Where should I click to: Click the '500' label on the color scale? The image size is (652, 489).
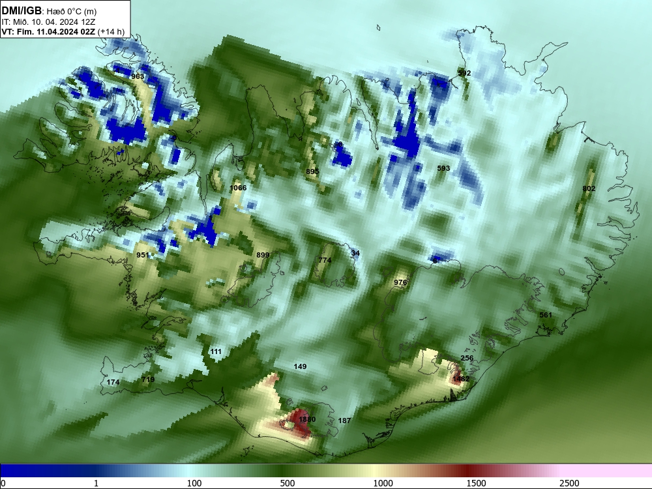(x=288, y=483)
